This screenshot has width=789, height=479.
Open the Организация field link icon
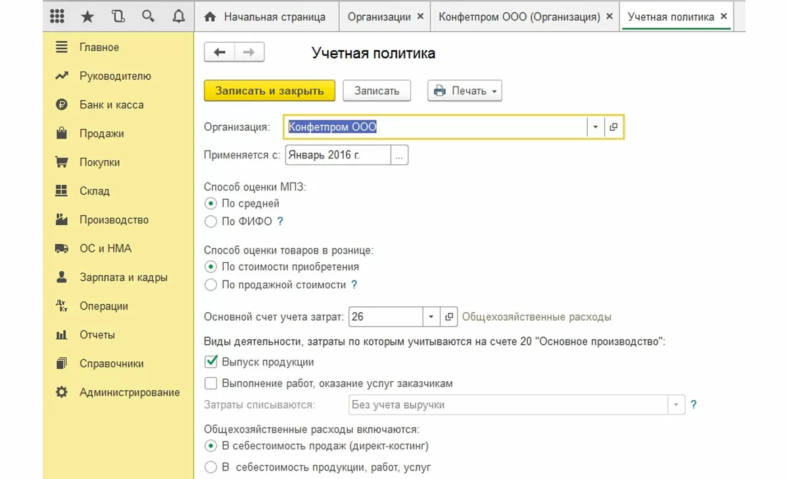point(613,127)
